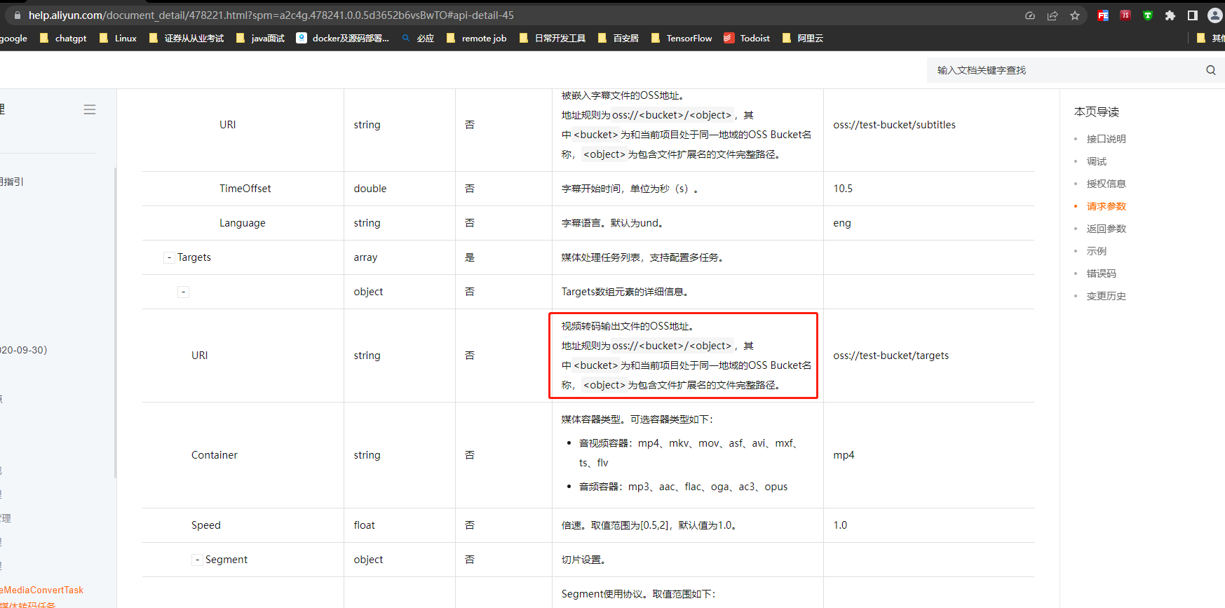The image size is (1225, 608).
Task: Click the search magnifier in docs search
Action: point(1211,70)
